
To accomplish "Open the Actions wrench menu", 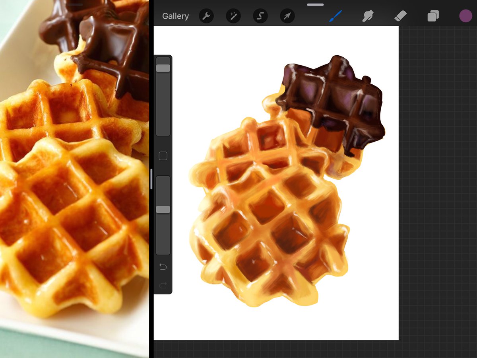I will click(206, 16).
